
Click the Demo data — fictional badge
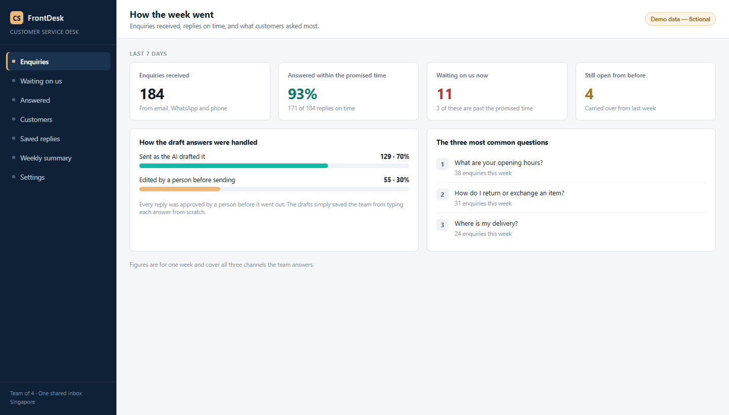tap(680, 19)
